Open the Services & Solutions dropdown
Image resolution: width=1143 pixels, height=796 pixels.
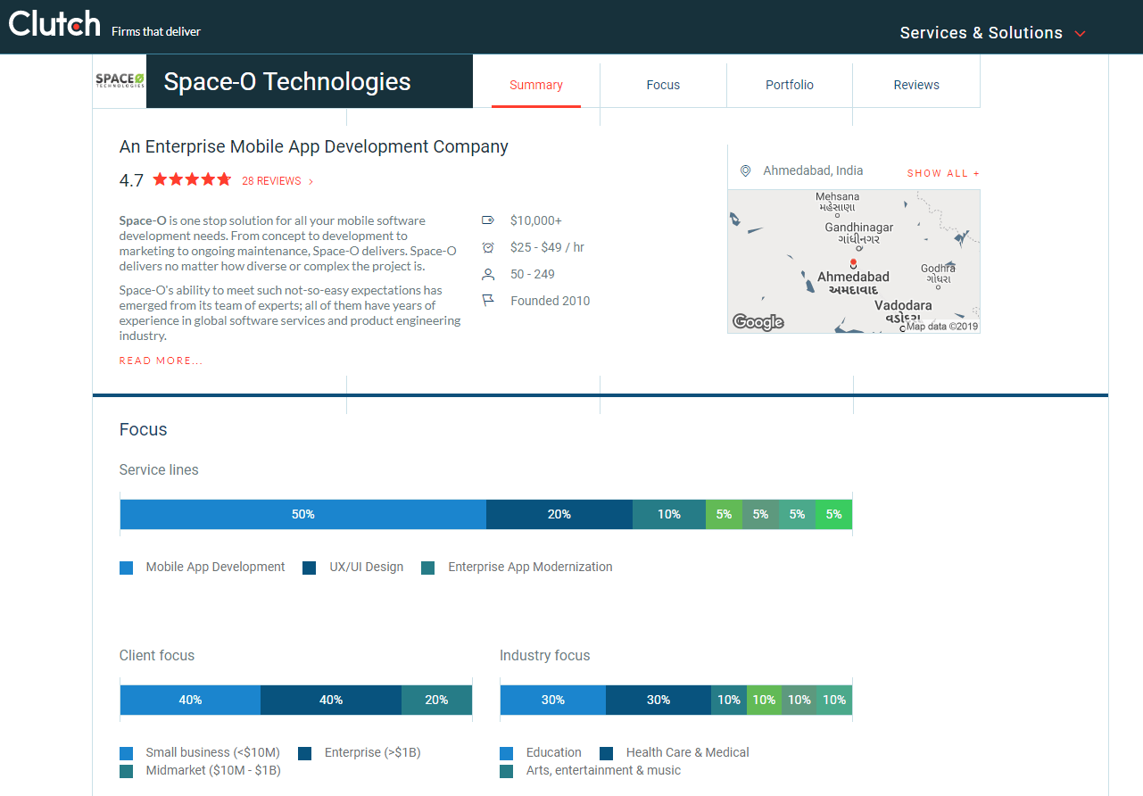(992, 33)
